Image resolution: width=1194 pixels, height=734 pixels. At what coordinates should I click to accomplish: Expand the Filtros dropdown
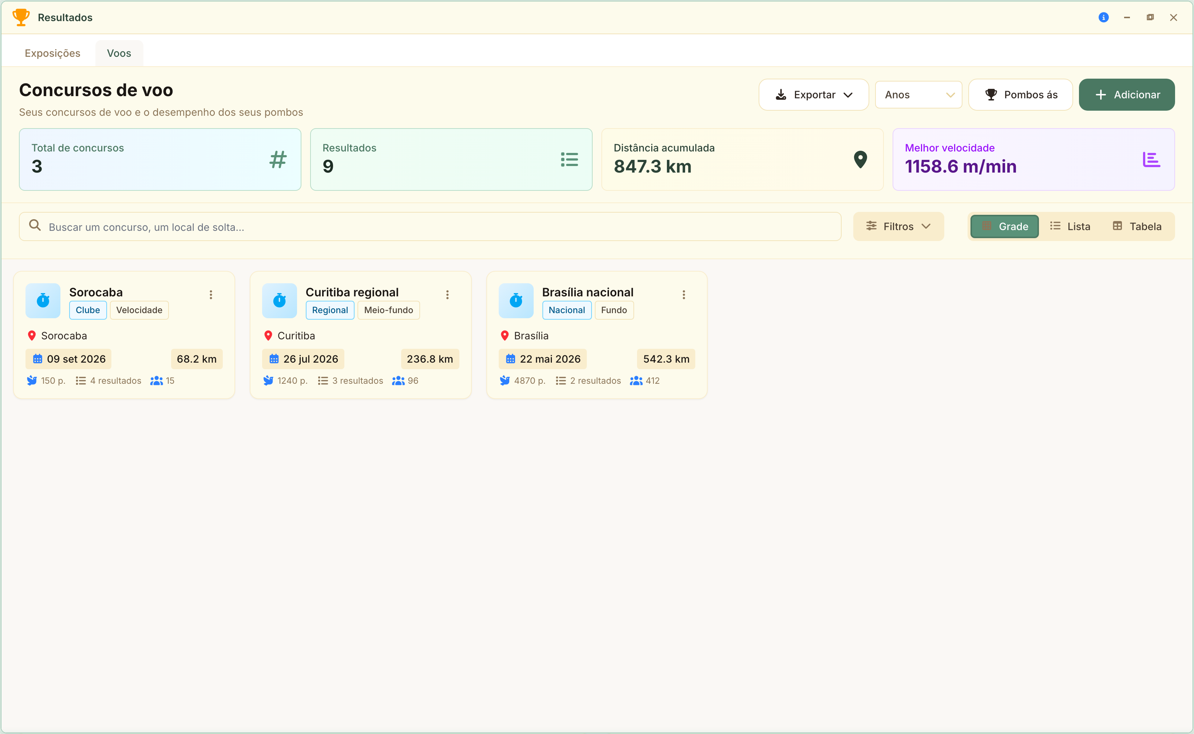[898, 226]
